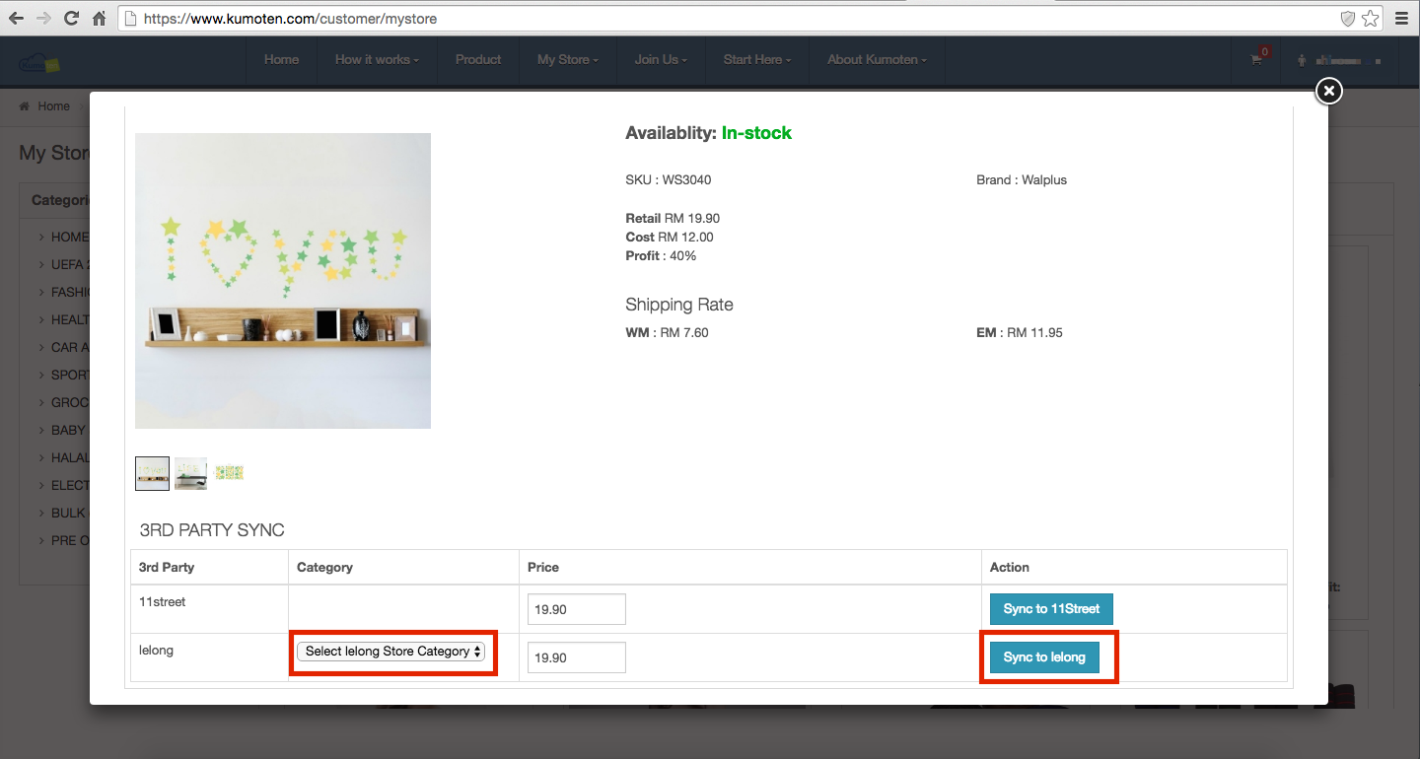Click the shield icon in address bar

1348,19
